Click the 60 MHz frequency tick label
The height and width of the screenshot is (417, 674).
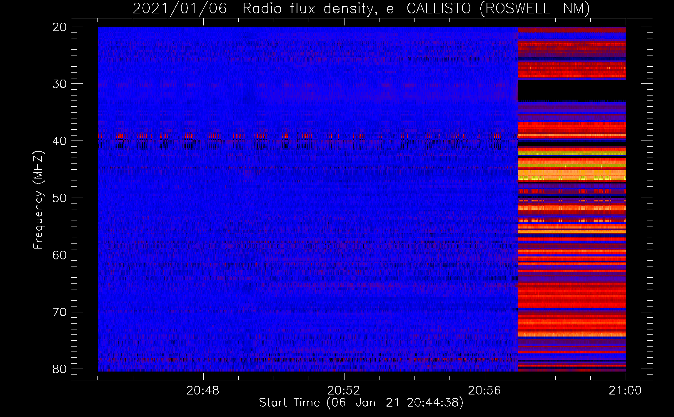click(60, 255)
